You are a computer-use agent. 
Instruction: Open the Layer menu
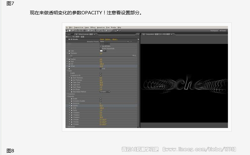(x=87, y=27)
